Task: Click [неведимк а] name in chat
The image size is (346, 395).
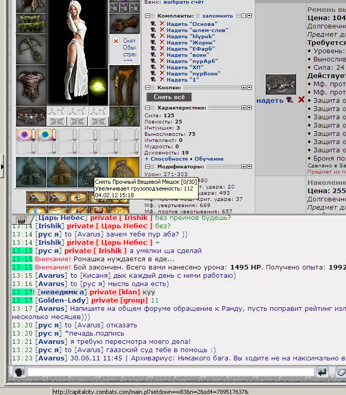Action: point(62,292)
